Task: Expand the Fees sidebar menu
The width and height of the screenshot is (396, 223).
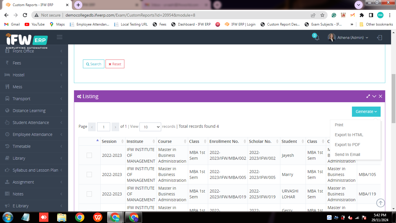Action: click(34, 63)
